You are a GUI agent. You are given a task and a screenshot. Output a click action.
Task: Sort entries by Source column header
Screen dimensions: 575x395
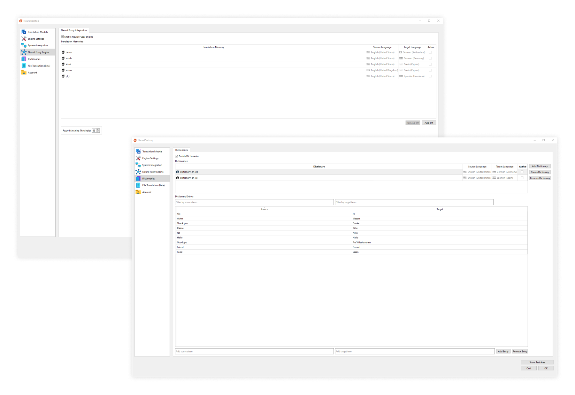coord(264,209)
